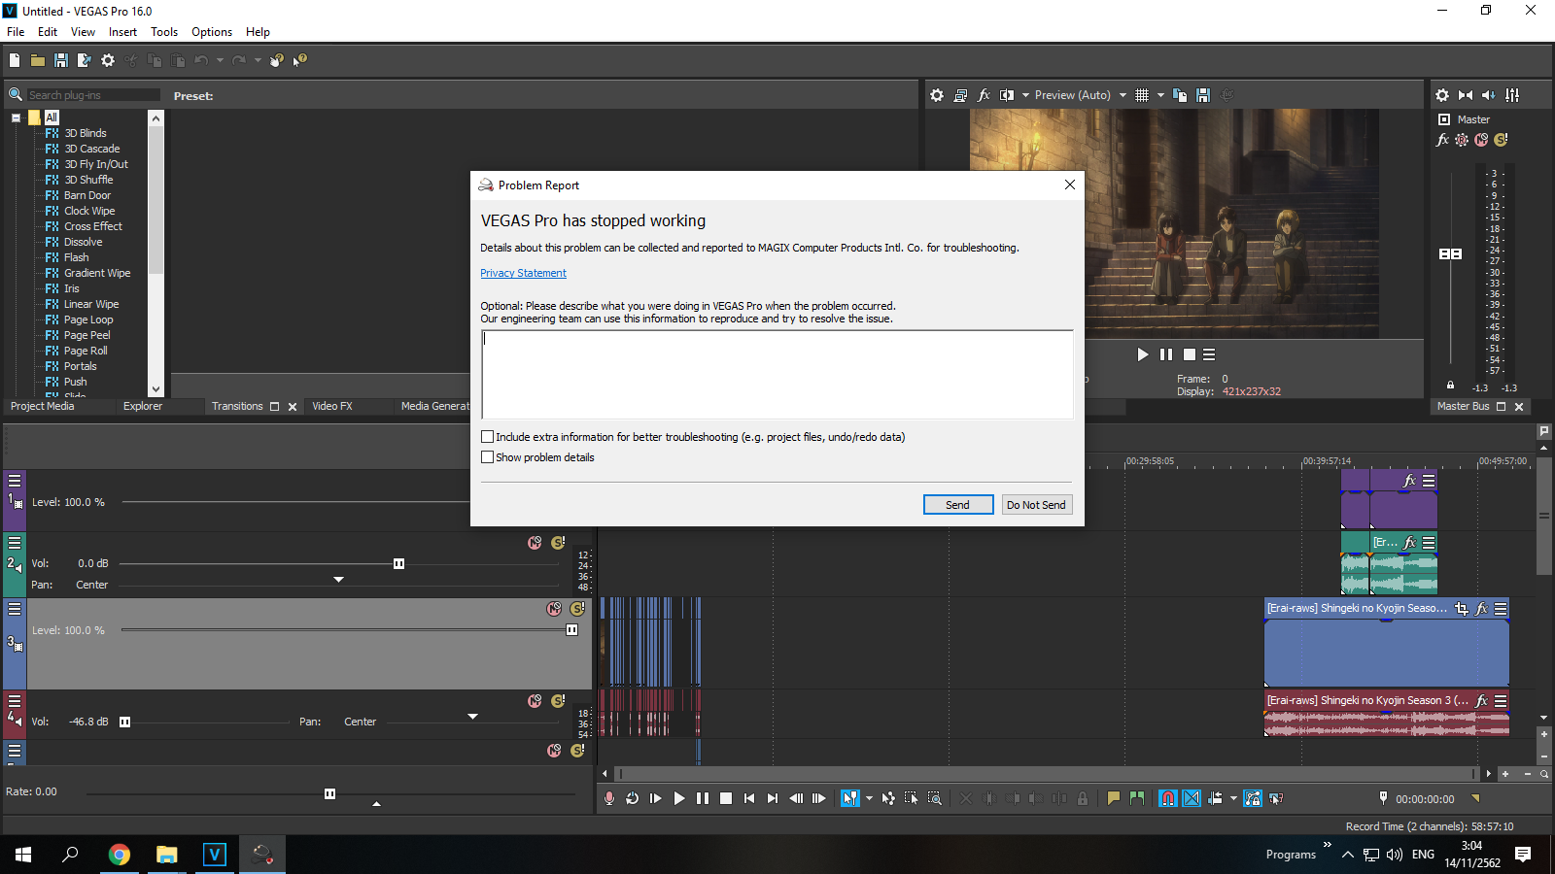Click Insert Region icon in timeline toolbar
This screenshot has height=874, width=1555.
(1137, 798)
